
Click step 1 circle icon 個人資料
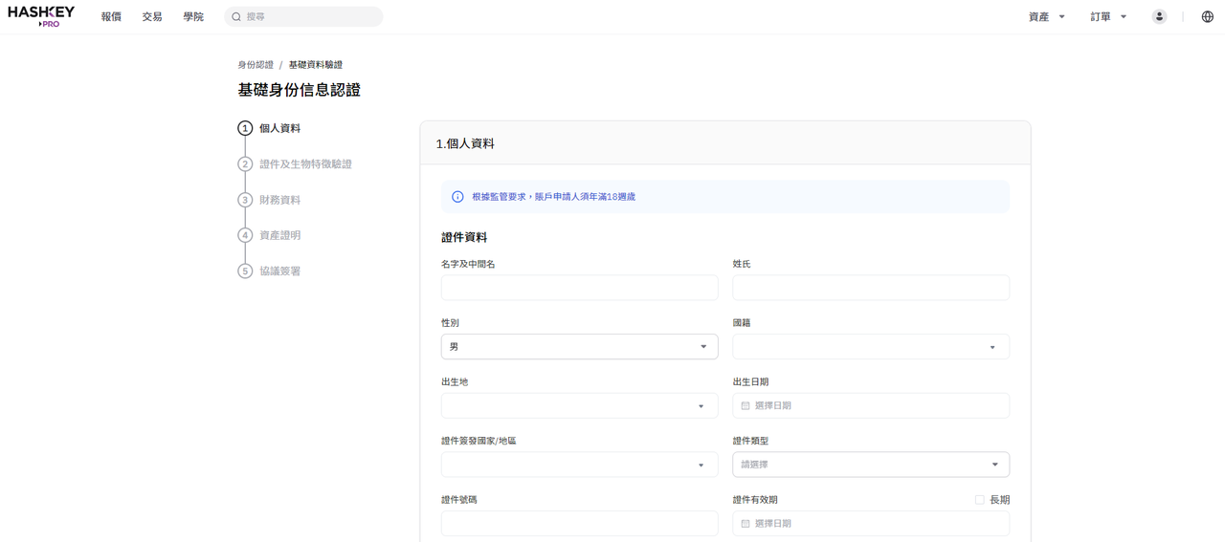[245, 128]
